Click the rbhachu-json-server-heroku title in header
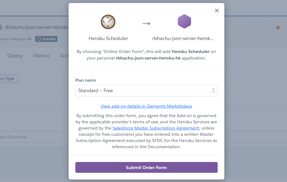The height and width of the screenshot is (182, 287). pyautogui.click(x=37, y=27)
